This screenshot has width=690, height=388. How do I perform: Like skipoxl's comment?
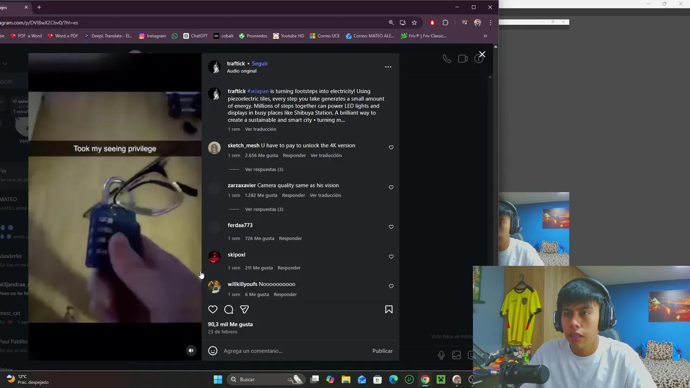point(391,257)
